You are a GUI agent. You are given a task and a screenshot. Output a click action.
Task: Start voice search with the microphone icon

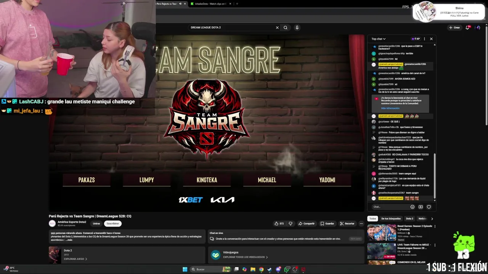point(297,27)
